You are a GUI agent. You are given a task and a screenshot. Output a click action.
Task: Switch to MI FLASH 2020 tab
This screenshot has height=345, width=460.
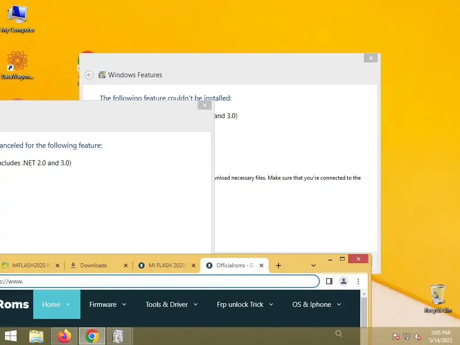(x=167, y=265)
